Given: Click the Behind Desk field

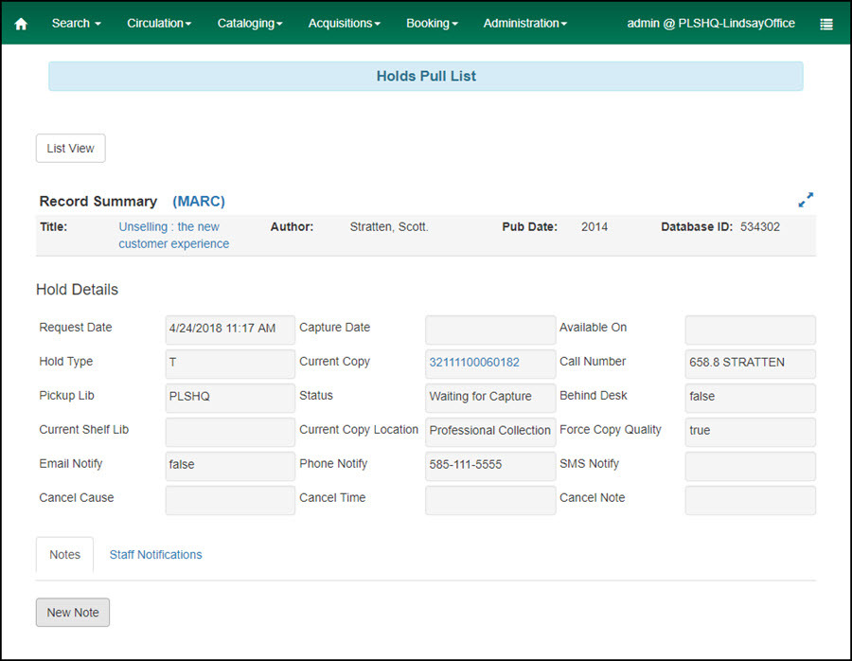Looking at the screenshot, I should pyautogui.click(x=750, y=398).
